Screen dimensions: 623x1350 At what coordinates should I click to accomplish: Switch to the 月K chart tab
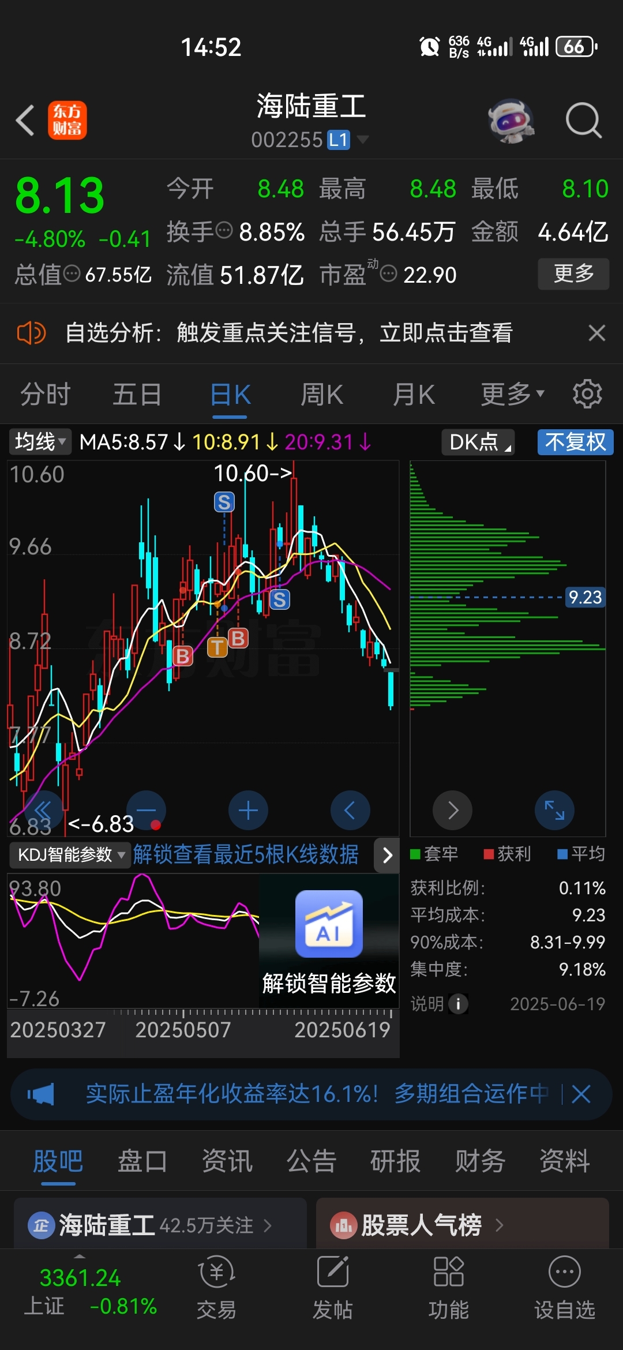coord(413,395)
